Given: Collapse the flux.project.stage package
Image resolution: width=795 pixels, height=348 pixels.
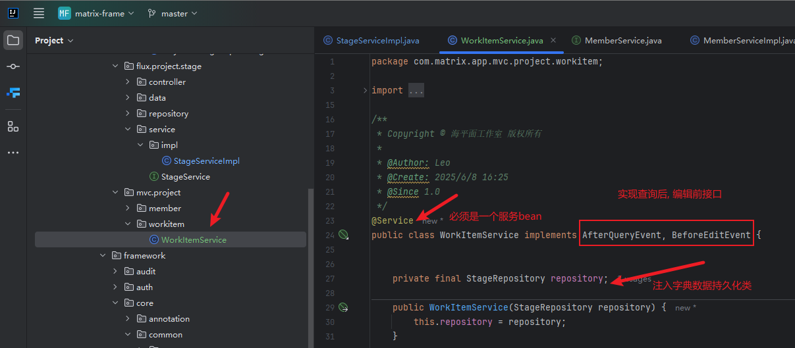Looking at the screenshot, I should (x=115, y=66).
